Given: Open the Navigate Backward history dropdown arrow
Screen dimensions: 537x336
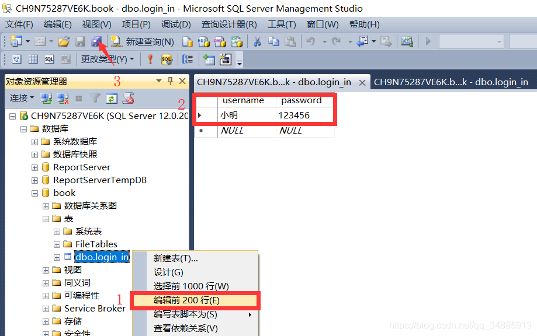Looking at the screenshot, I should point(373,41).
